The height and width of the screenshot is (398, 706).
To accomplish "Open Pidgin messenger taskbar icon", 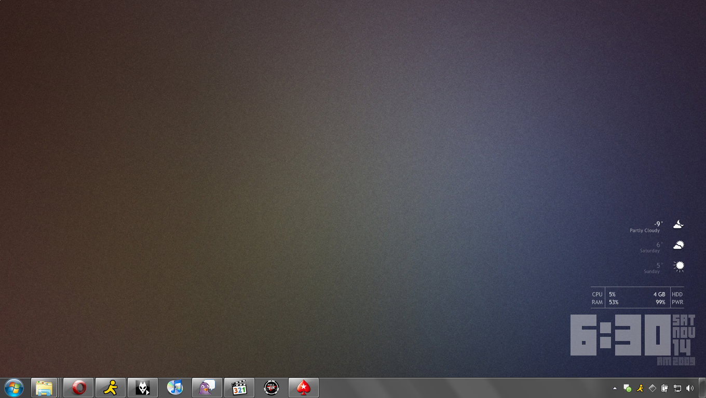I will coord(207,388).
